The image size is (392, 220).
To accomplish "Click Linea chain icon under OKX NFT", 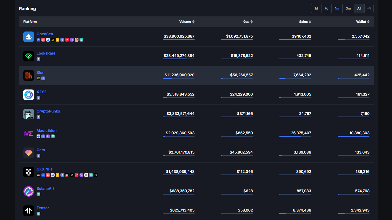I will pos(72,175).
